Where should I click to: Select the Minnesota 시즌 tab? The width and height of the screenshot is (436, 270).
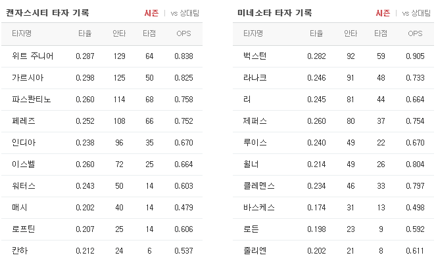pyautogui.click(x=383, y=13)
